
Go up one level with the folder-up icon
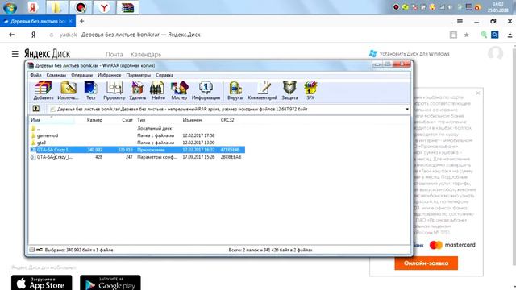[x=35, y=109]
